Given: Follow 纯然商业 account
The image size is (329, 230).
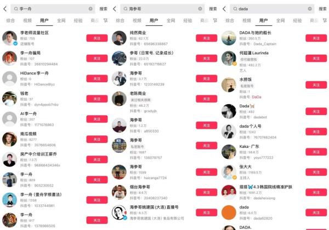Looking at the screenshot, I should (x=207, y=38).
